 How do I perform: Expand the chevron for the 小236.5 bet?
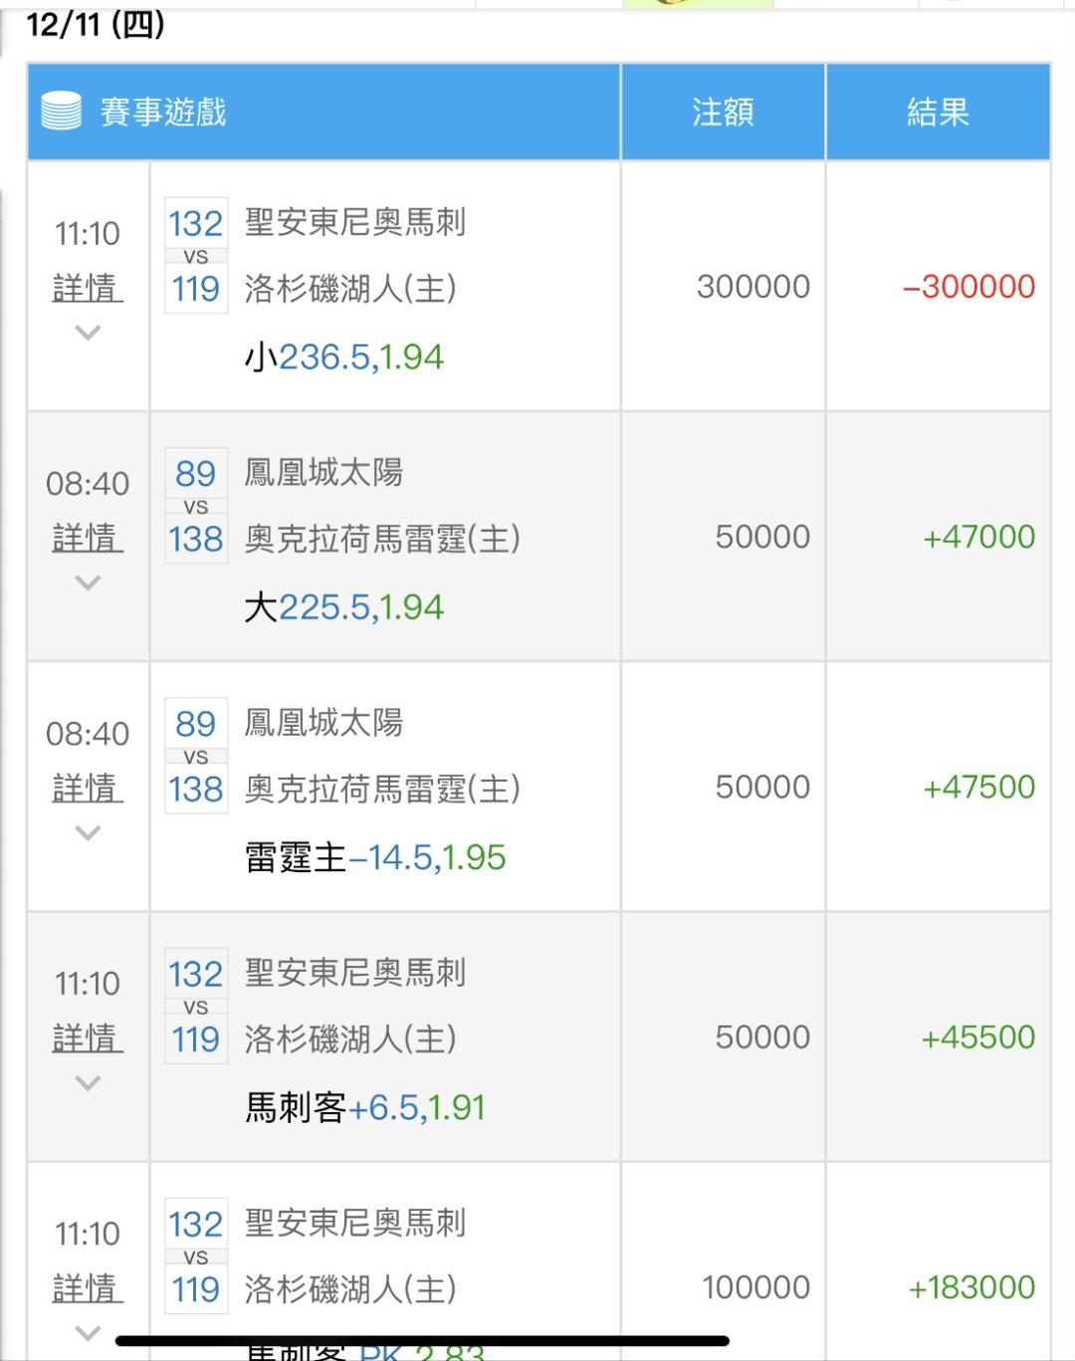[89, 333]
